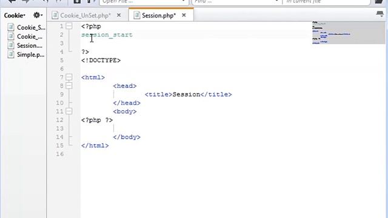Screen dimensions: 388x218
Task: Open the tab list icon at right of tab bar
Action: coord(380,14)
